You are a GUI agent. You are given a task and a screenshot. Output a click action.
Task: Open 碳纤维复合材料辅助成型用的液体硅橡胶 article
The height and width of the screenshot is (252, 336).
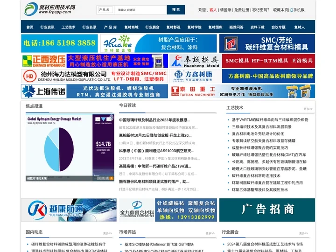point(69,244)
